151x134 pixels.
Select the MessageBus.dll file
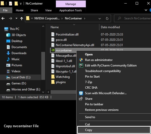[66, 56]
